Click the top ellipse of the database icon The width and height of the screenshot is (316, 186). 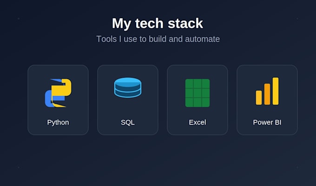pos(128,82)
